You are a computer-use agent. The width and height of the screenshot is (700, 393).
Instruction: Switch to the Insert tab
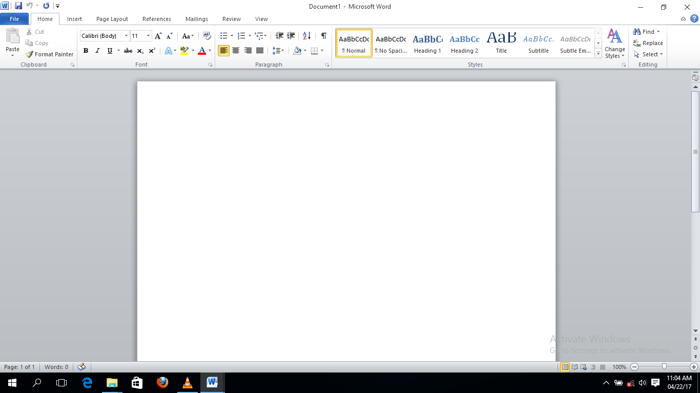pos(74,18)
